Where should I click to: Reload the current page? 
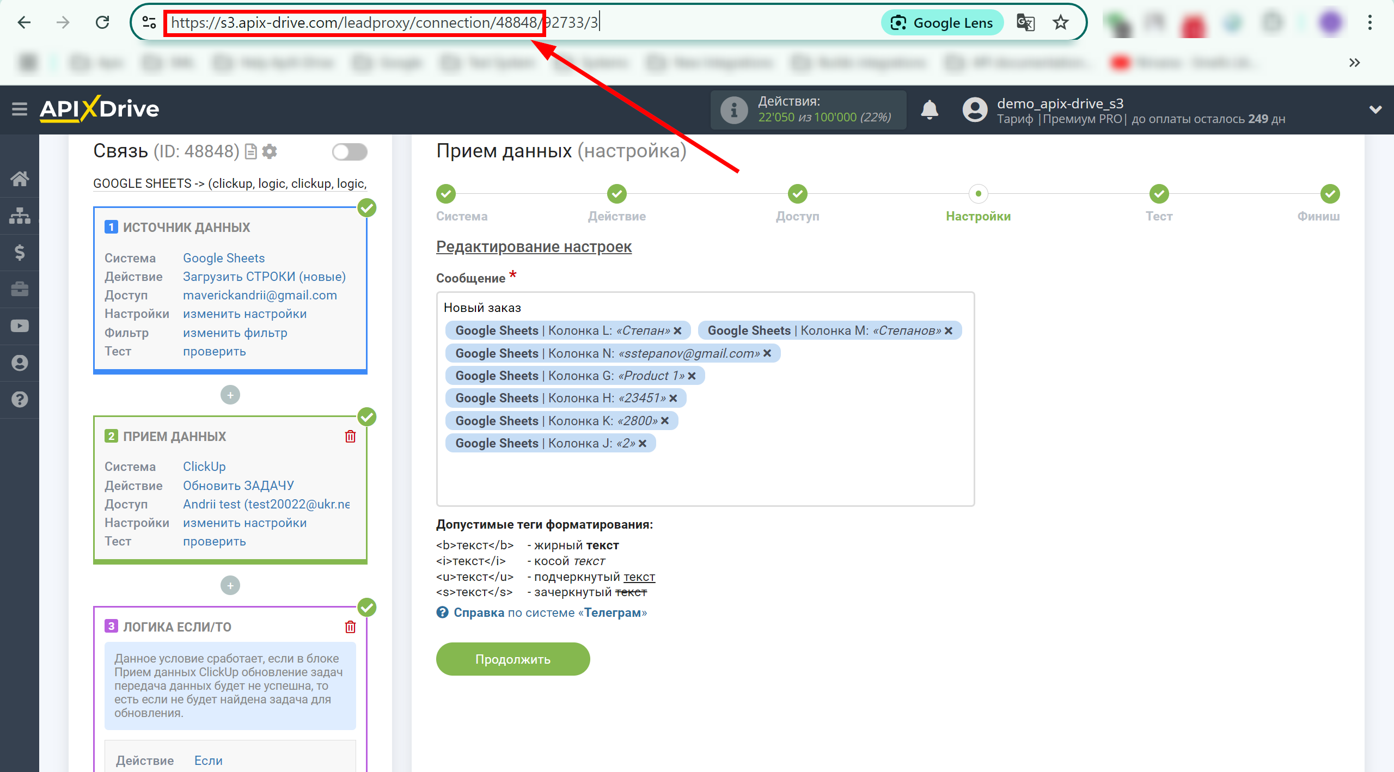pyautogui.click(x=102, y=22)
